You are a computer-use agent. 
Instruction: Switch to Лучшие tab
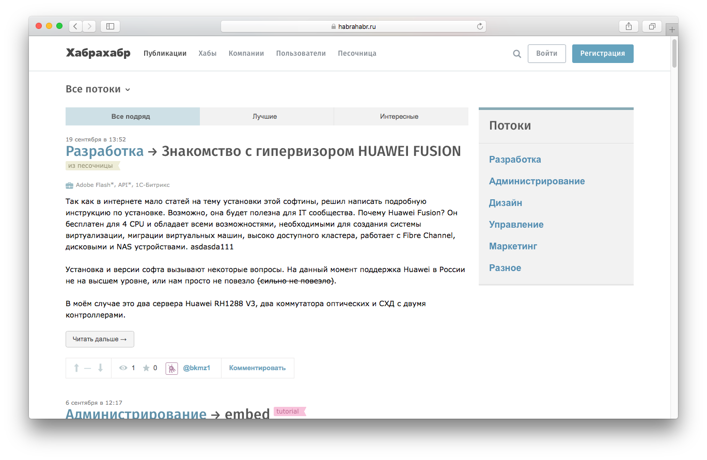pyautogui.click(x=266, y=116)
